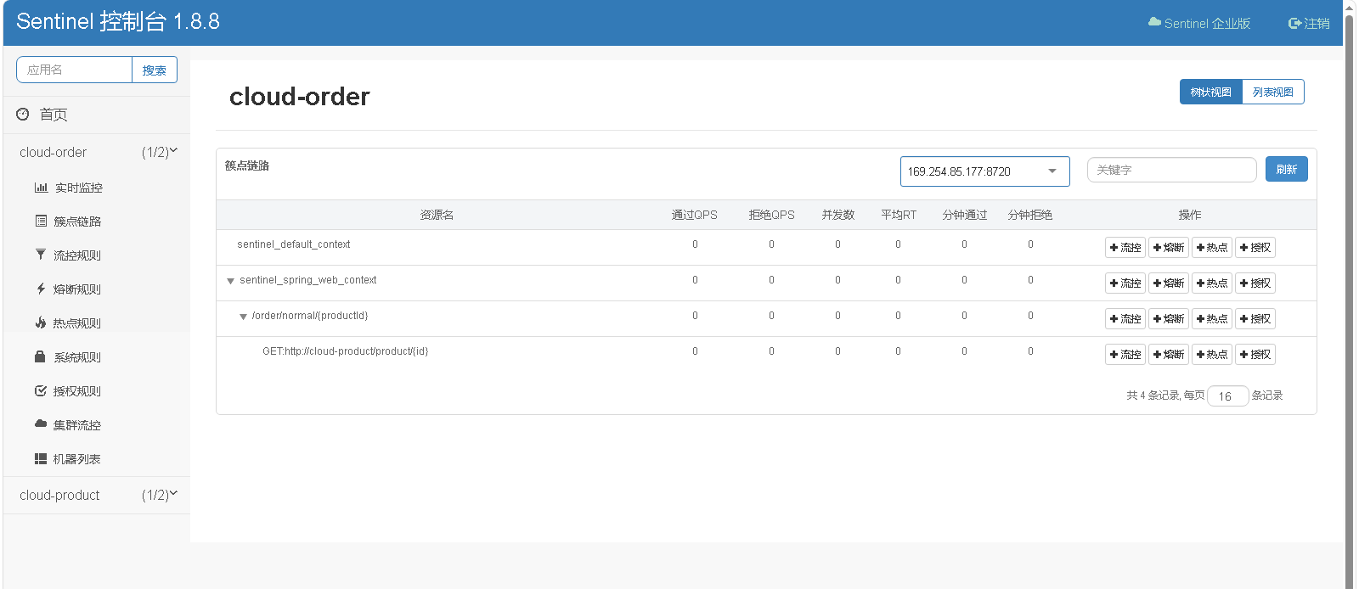Add 流控 rule for sentinel_default_context
Image resolution: width=1359 pixels, height=589 pixels.
pos(1125,247)
